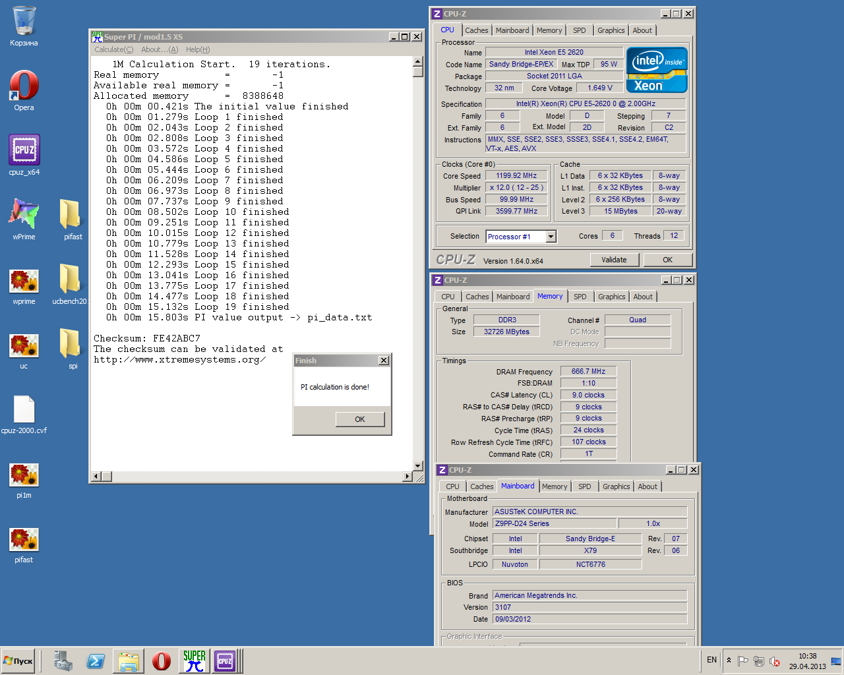844x675 pixels.
Task: Click the Specification field Xeon E5-2620
Action: click(586, 103)
